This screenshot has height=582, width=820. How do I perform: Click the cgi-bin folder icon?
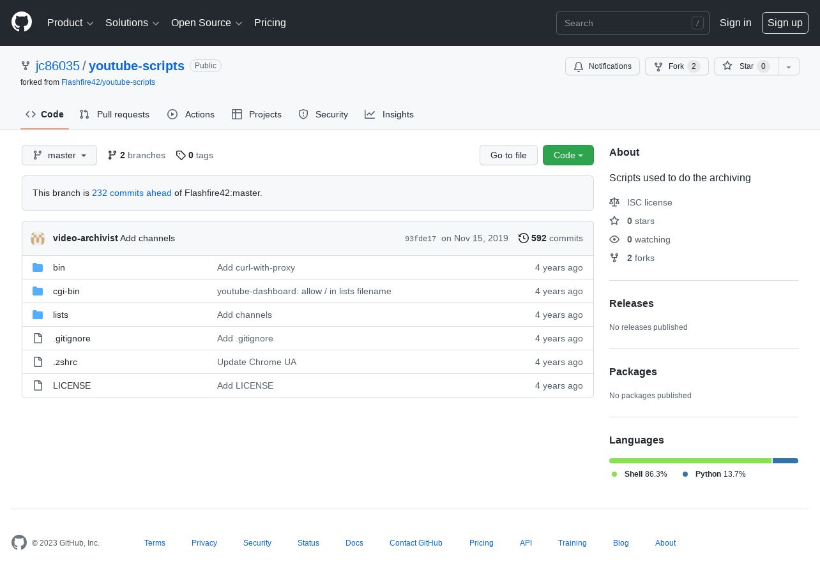[x=38, y=291]
